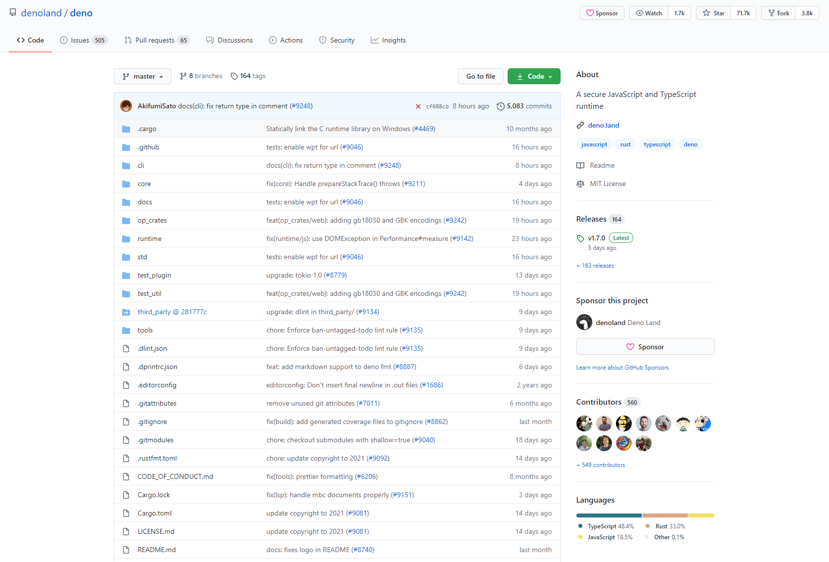Open the master branch dropdown
This screenshot has width=829, height=562.
(142, 76)
